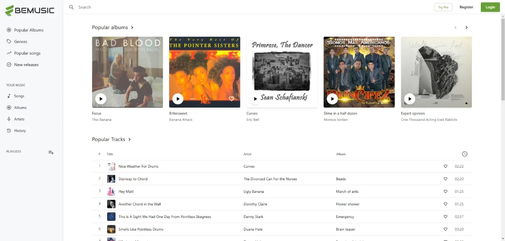Open the more options dots on Bittersweet cover
The width and height of the screenshot is (505, 241).
[193, 99]
